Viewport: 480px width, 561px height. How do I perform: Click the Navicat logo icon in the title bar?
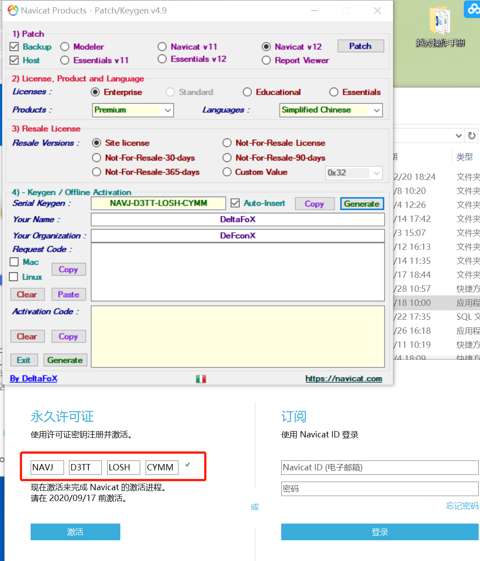(x=13, y=10)
